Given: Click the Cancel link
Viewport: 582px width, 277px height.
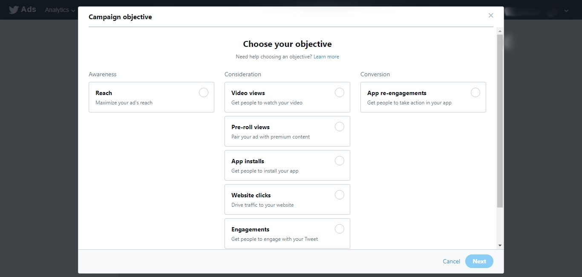Looking at the screenshot, I should point(451,261).
